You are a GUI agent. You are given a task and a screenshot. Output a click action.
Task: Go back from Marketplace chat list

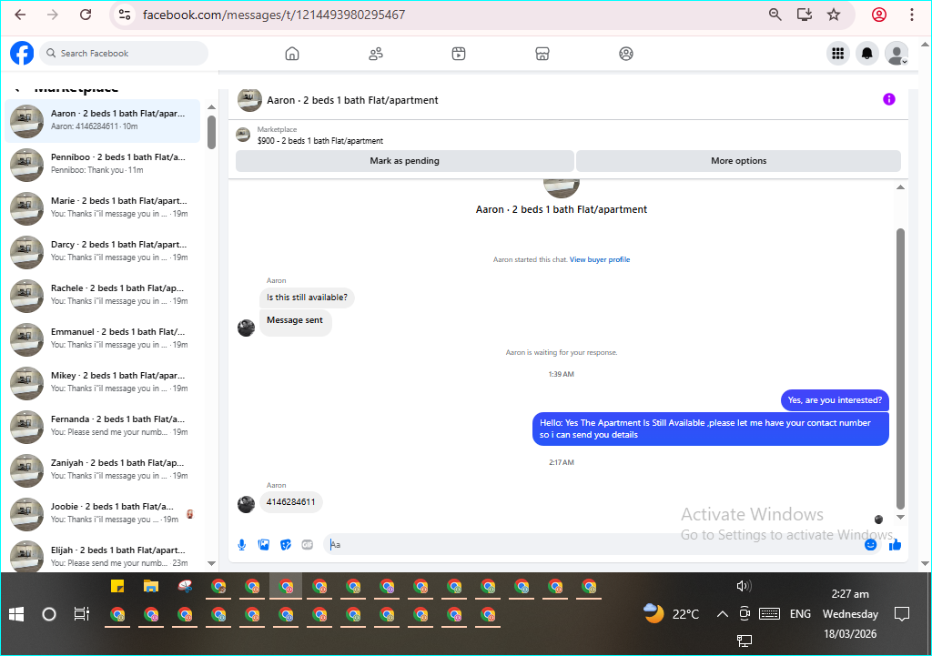pos(18,88)
